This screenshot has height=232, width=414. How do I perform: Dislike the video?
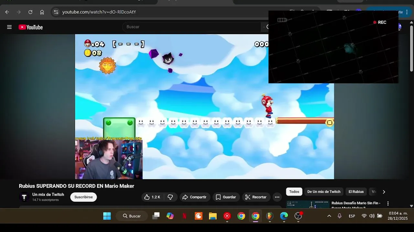pyautogui.click(x=170, y=197)
